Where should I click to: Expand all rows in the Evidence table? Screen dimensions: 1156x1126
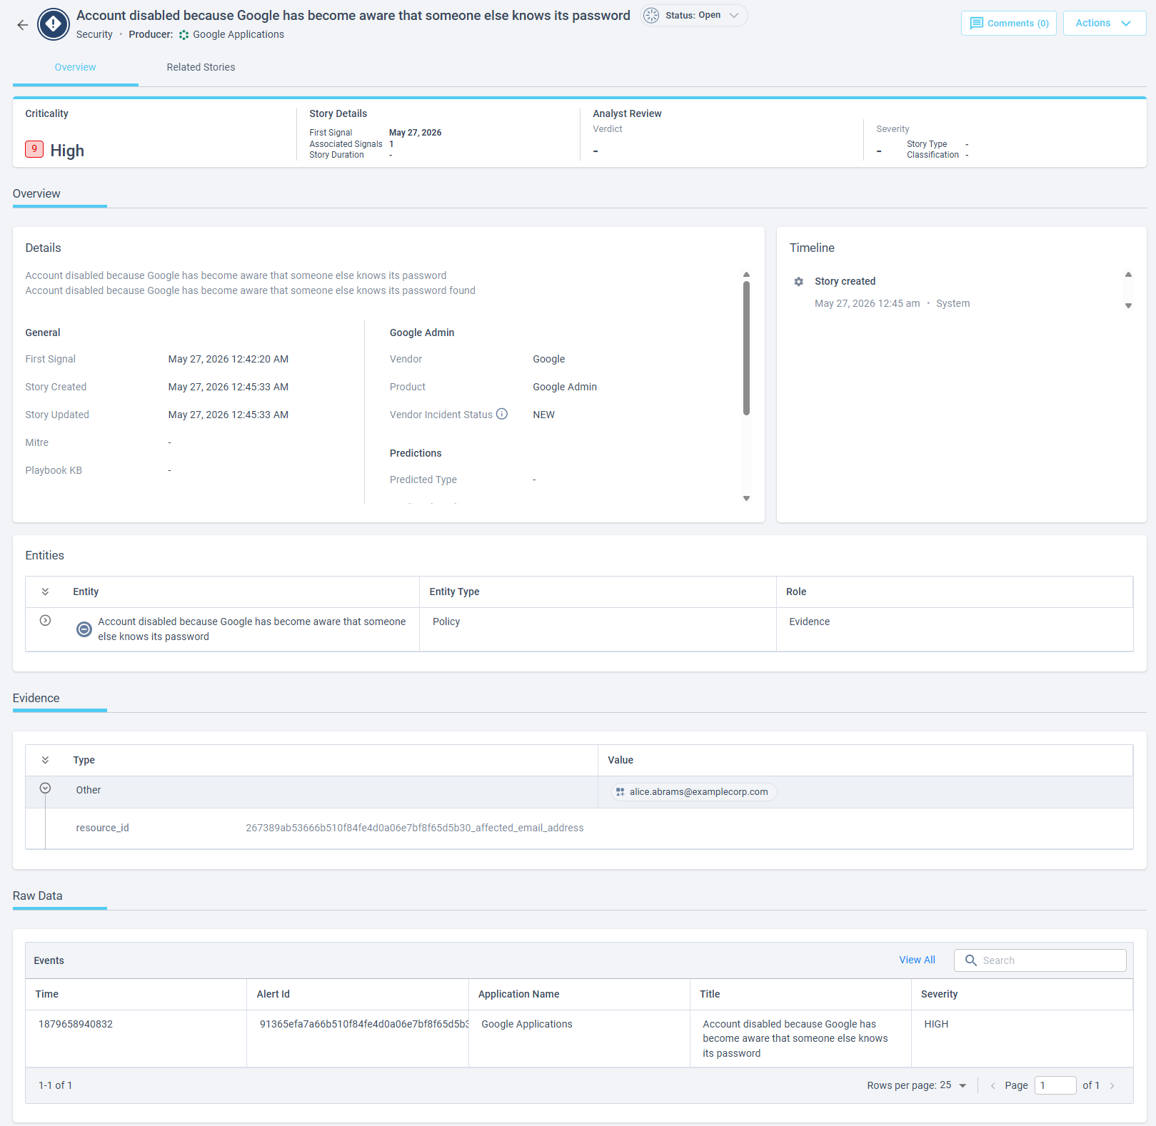[x=45, y=760]
